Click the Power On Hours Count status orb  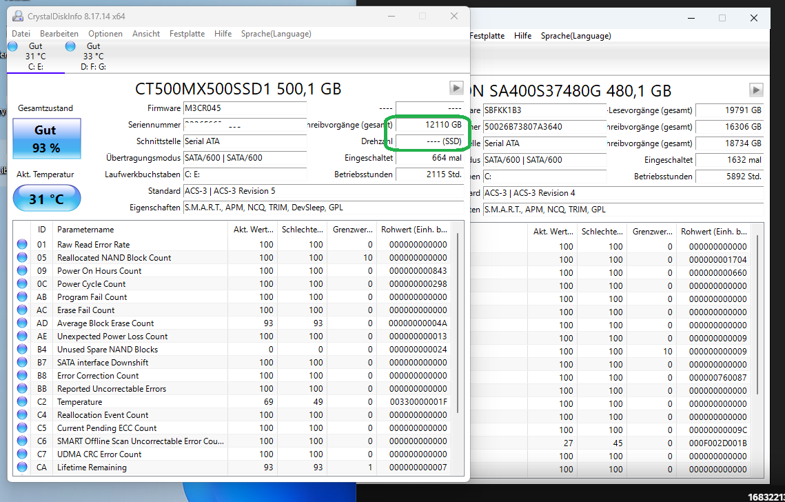point(22,270)
